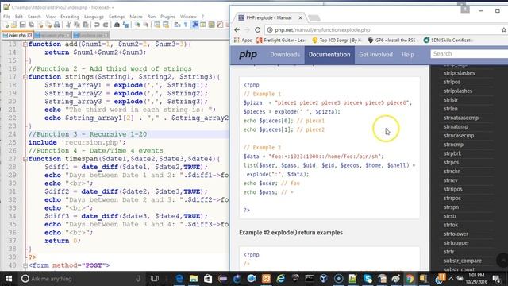Select the PHP: explode - Manual browser tab
Screen dimensions: 508x286
point(269,17)
